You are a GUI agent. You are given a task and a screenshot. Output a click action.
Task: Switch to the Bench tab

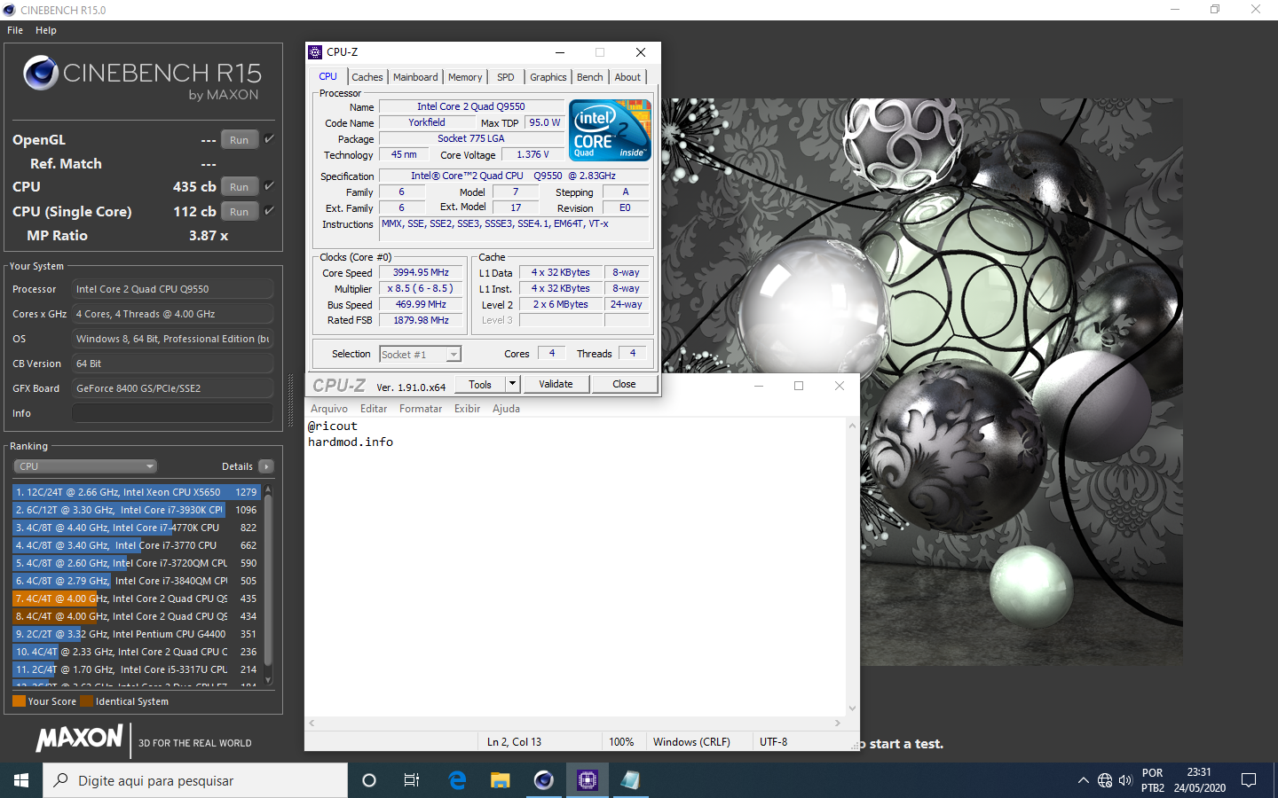point(590,77)
